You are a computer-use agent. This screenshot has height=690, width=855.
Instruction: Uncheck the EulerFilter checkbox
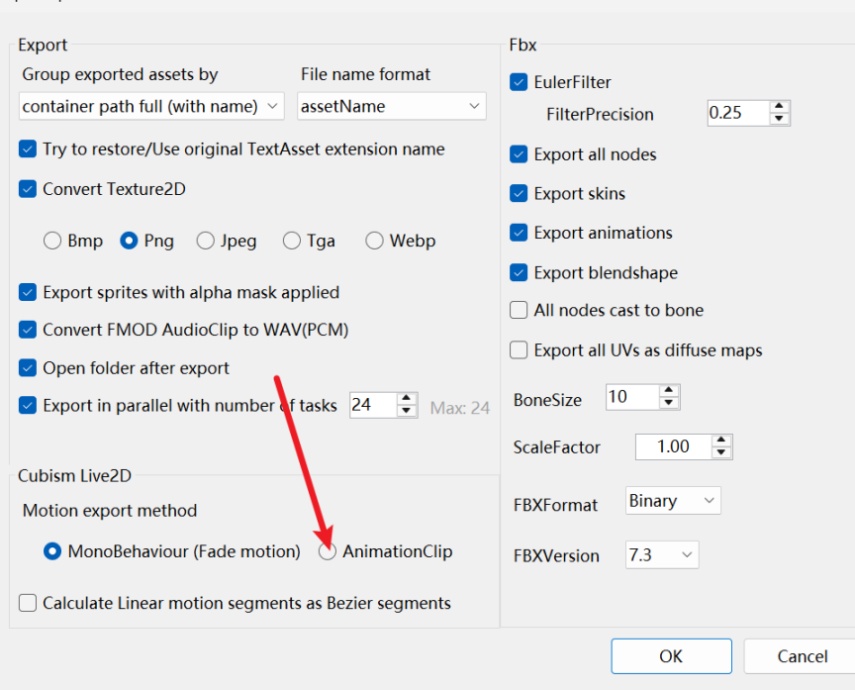point(519,82)
